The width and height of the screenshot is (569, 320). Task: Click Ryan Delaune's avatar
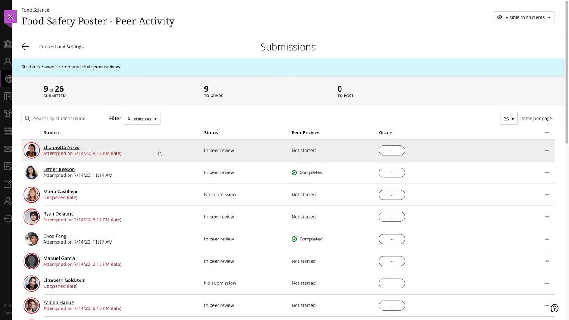32,217
